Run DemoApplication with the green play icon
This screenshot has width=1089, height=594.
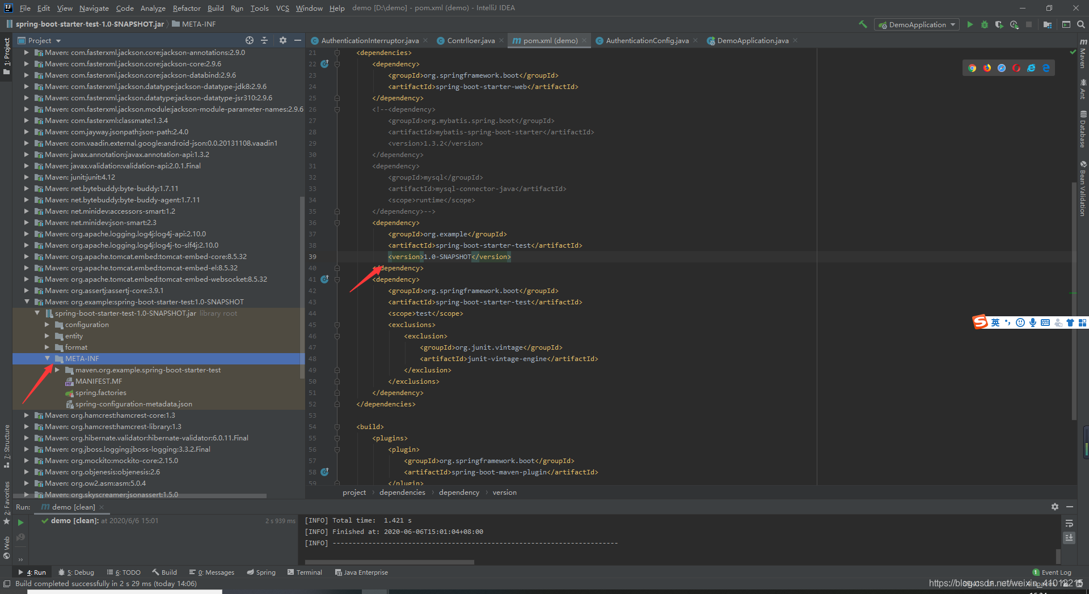coord(970,24)
